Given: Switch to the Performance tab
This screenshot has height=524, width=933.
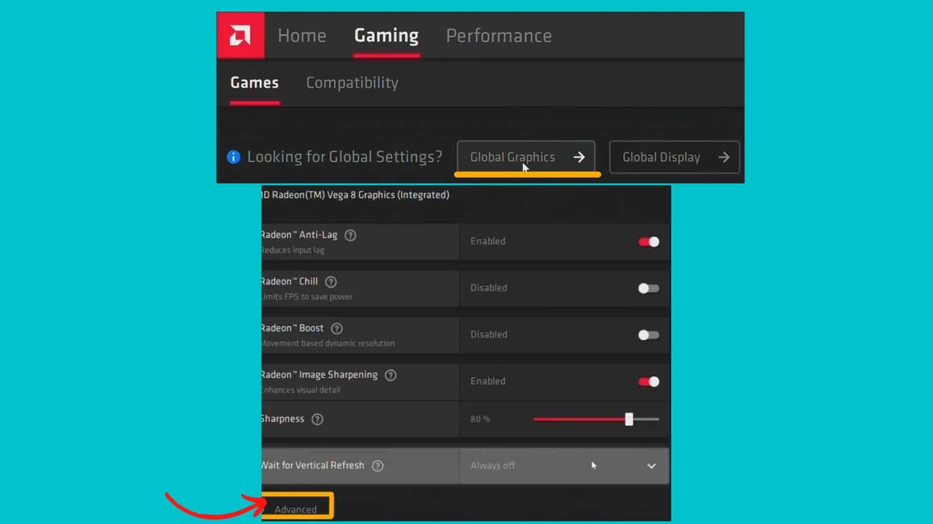Looking at the screenshot, I should 499,36.
